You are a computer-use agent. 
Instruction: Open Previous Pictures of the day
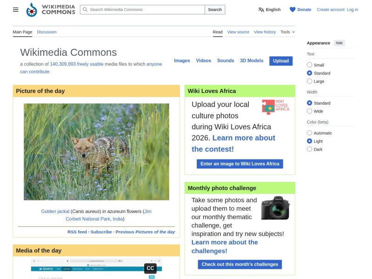point(145,232)
